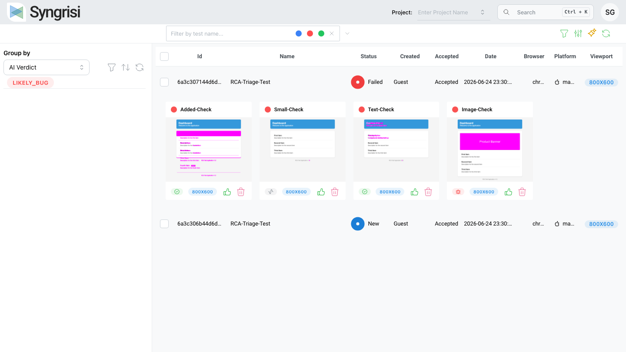Click Image-Check red bug verdict badge
Viewport: 626px width, 352px height.
point(458,192)
